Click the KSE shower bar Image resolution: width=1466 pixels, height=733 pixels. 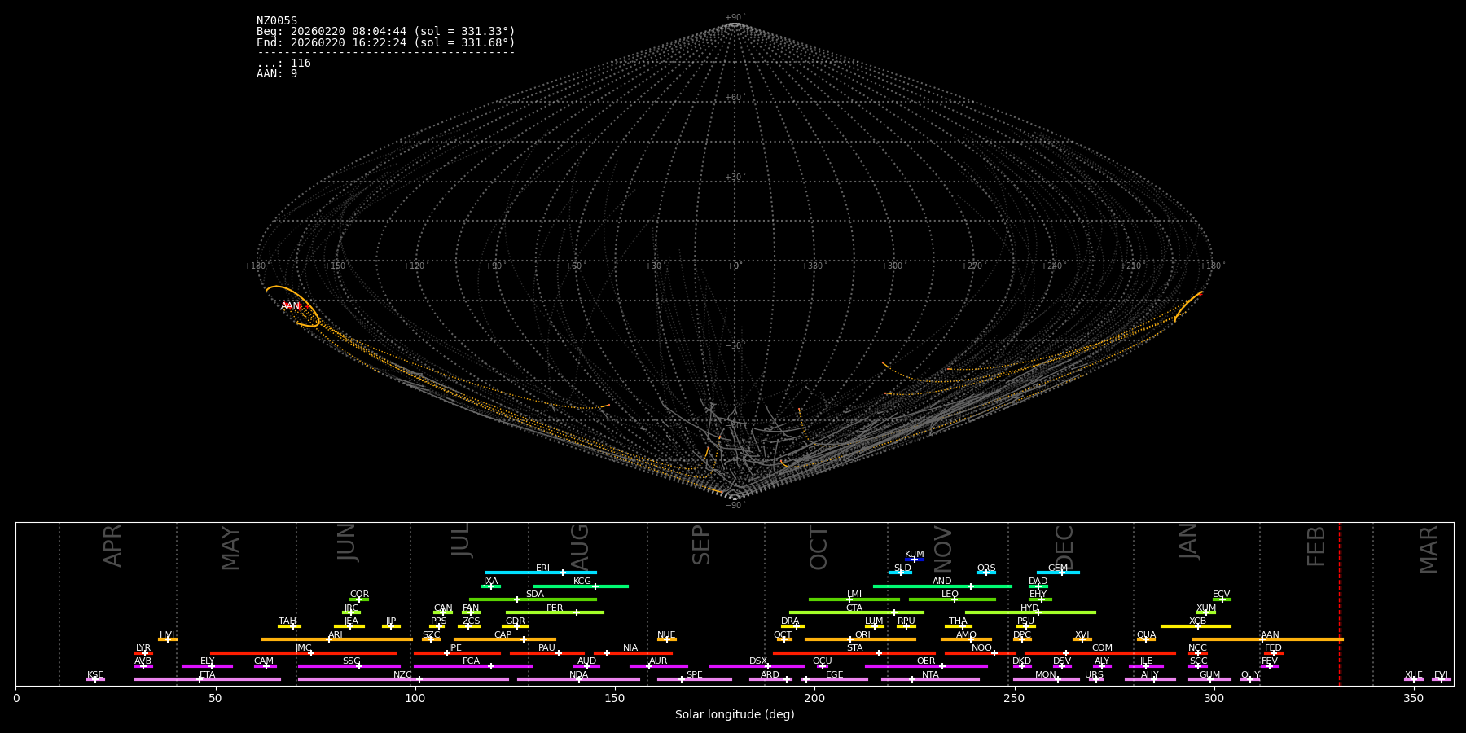[x=95, y=679]
